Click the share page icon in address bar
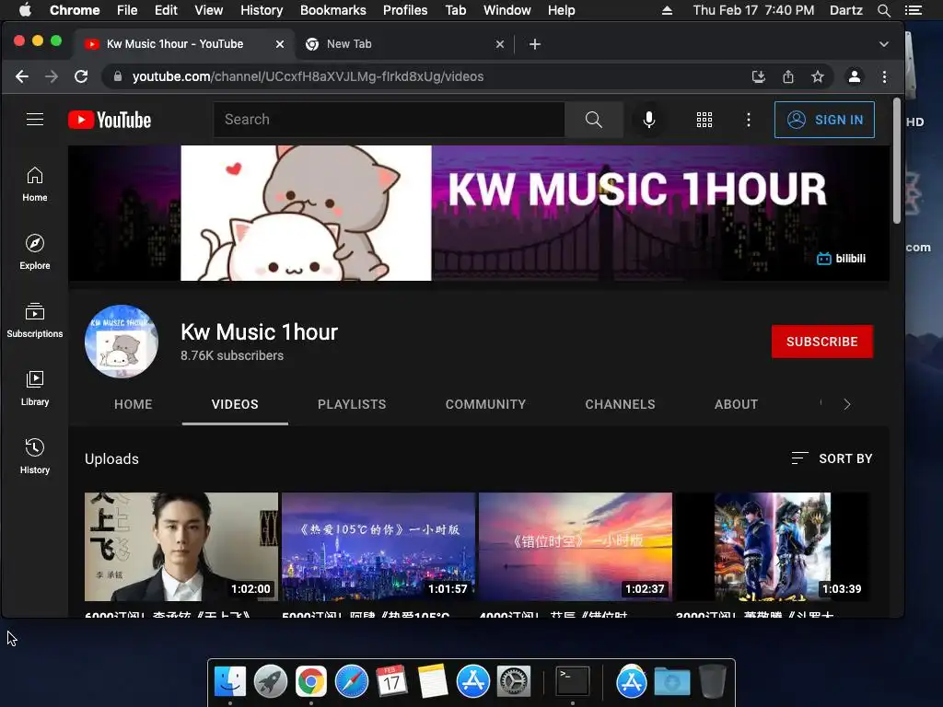The image size is (943, 707). click(788, 76)
